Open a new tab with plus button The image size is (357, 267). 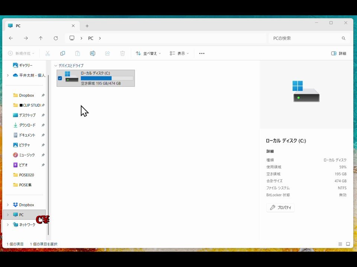point(87,26)
